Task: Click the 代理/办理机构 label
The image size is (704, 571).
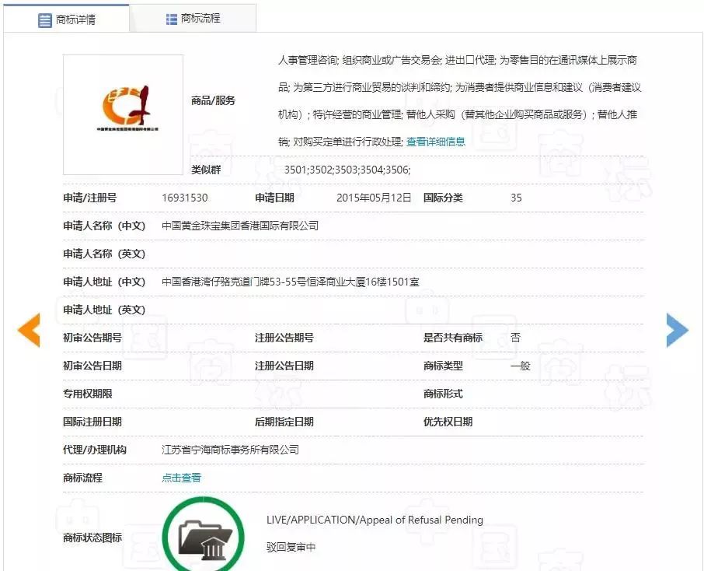Action: pos(95,450)
